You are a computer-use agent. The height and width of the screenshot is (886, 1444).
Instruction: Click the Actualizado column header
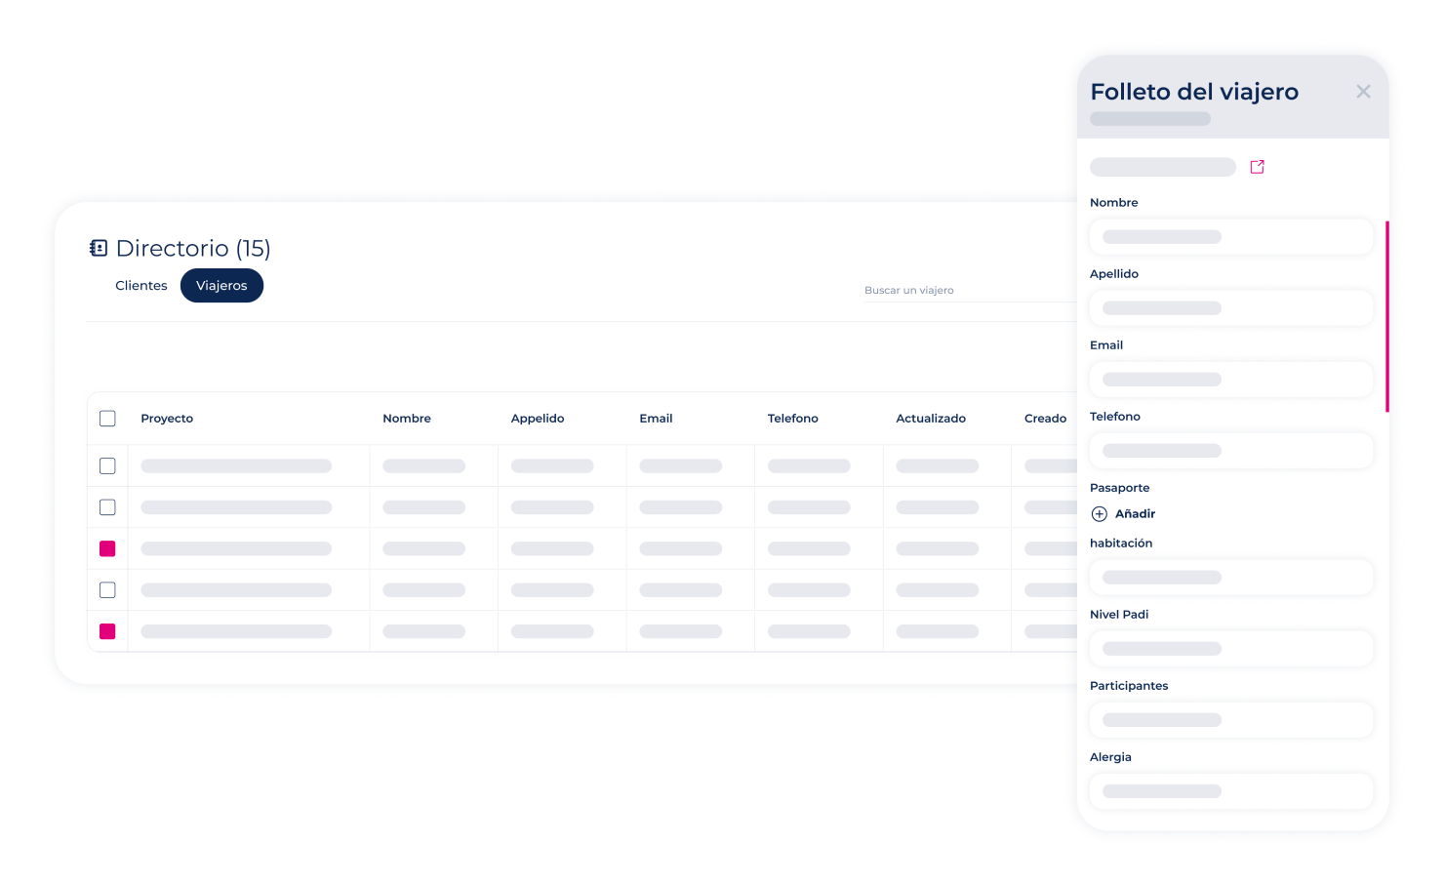(931, 418)
